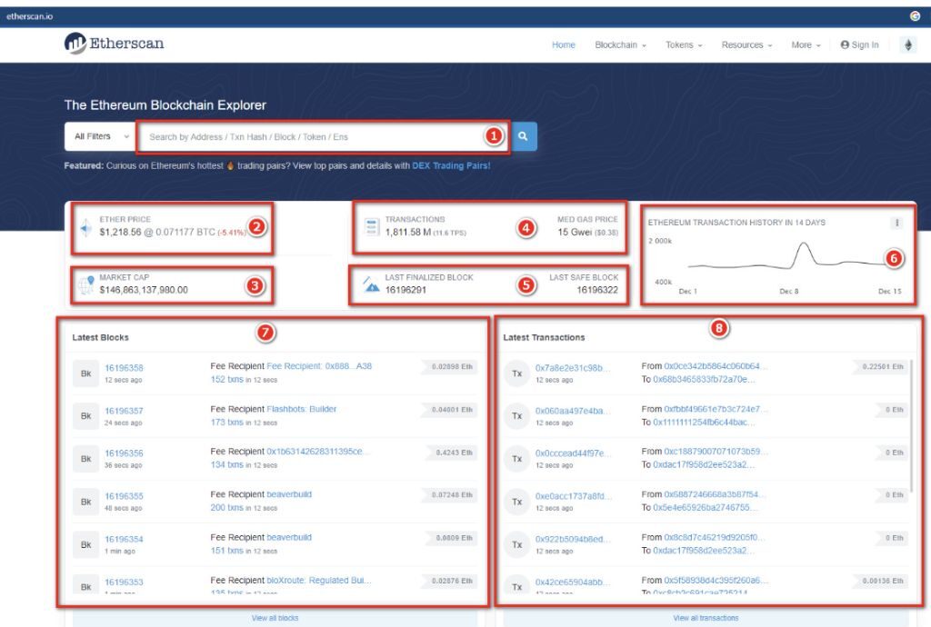
Task: Open block 16196354 link
Action: 124,539
